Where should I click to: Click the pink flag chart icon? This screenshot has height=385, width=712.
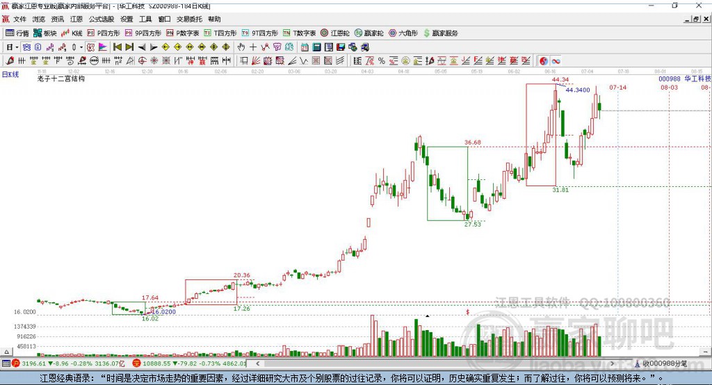click(103, 47)
